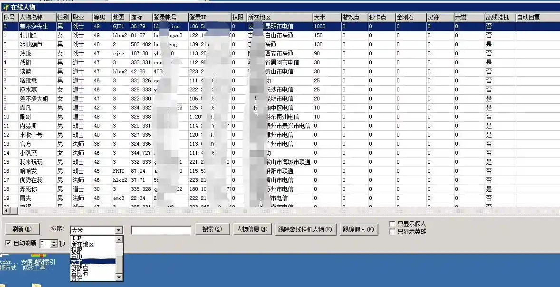Click the 大米 column header
The height and width of the screenshot is (287, 560).
(327, 17)
